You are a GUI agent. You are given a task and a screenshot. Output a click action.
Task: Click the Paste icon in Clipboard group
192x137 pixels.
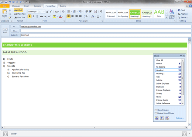[x=4, y=12]
